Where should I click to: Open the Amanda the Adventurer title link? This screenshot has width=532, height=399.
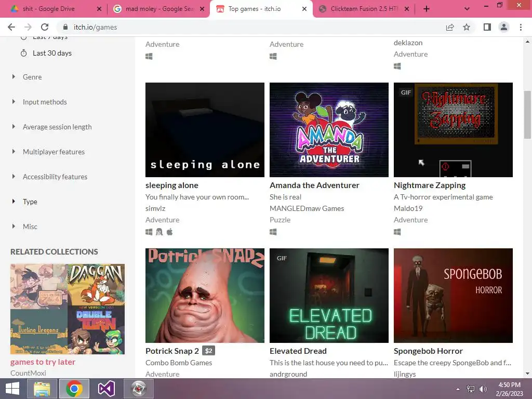(314, 185)
